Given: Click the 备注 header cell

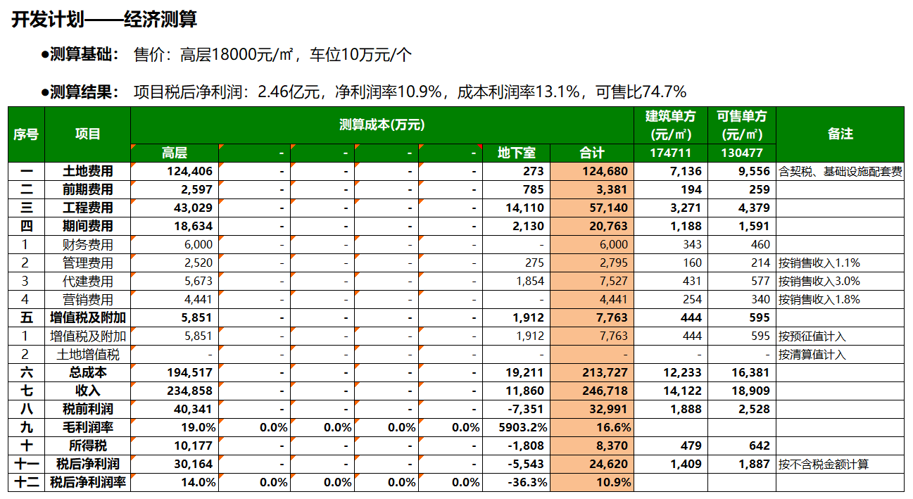Looking at the screenshot, I should point(840,134).
